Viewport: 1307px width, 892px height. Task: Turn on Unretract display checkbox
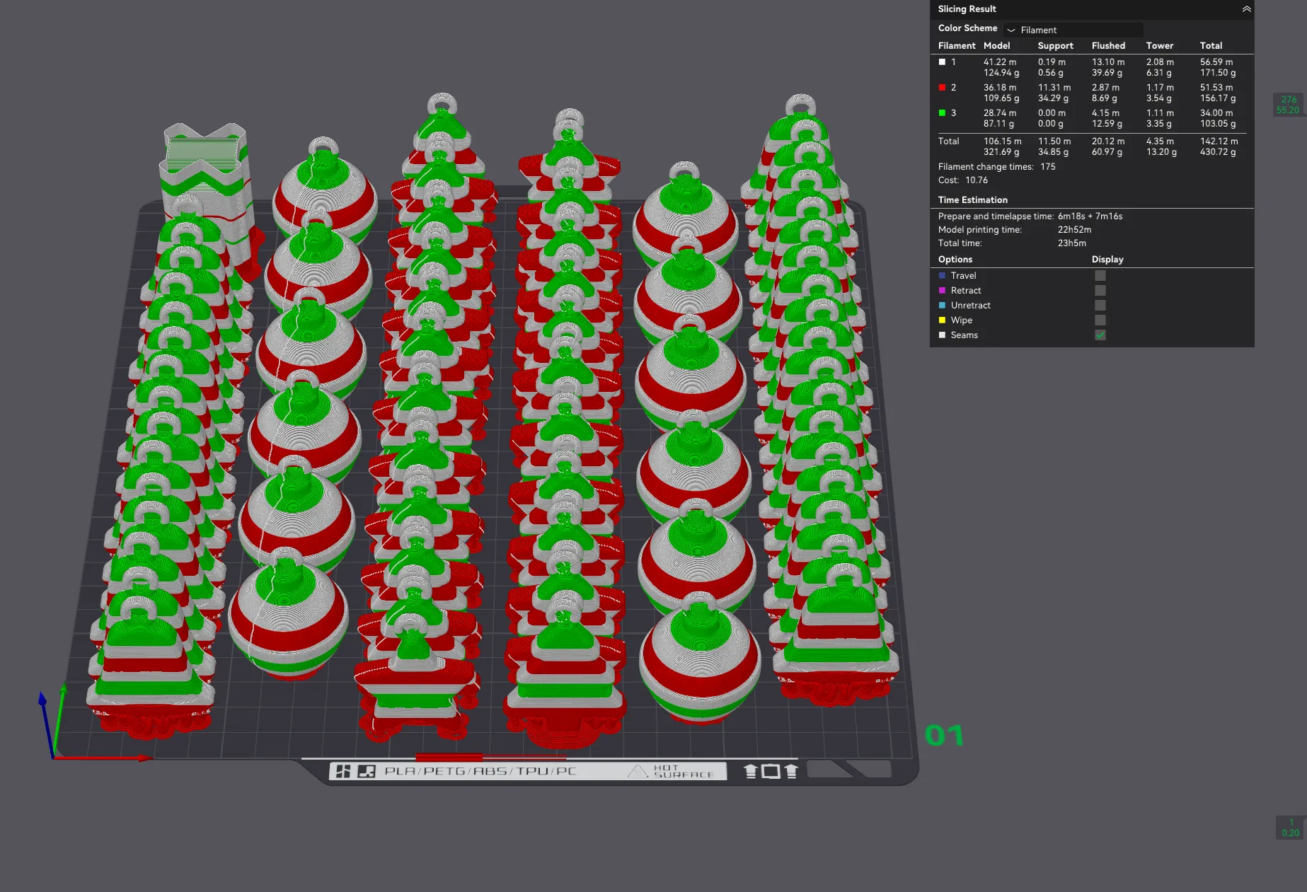pos(1100,306)
